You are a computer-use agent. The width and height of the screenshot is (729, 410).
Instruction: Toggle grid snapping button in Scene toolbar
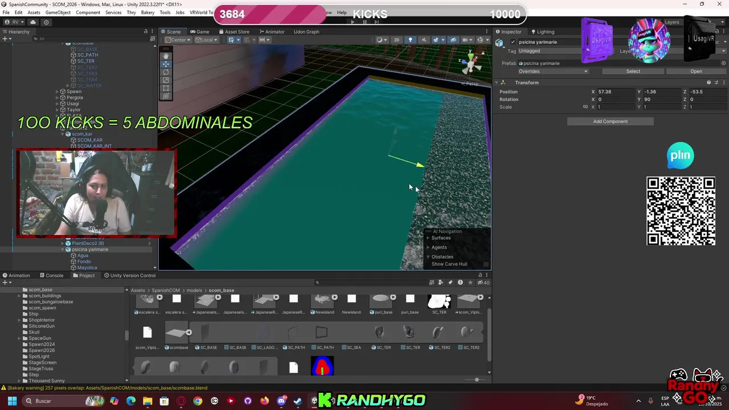(x=247, y=40)
